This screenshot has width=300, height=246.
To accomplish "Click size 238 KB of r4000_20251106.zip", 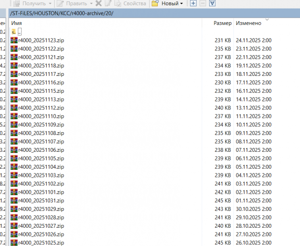I will (223, 150).
